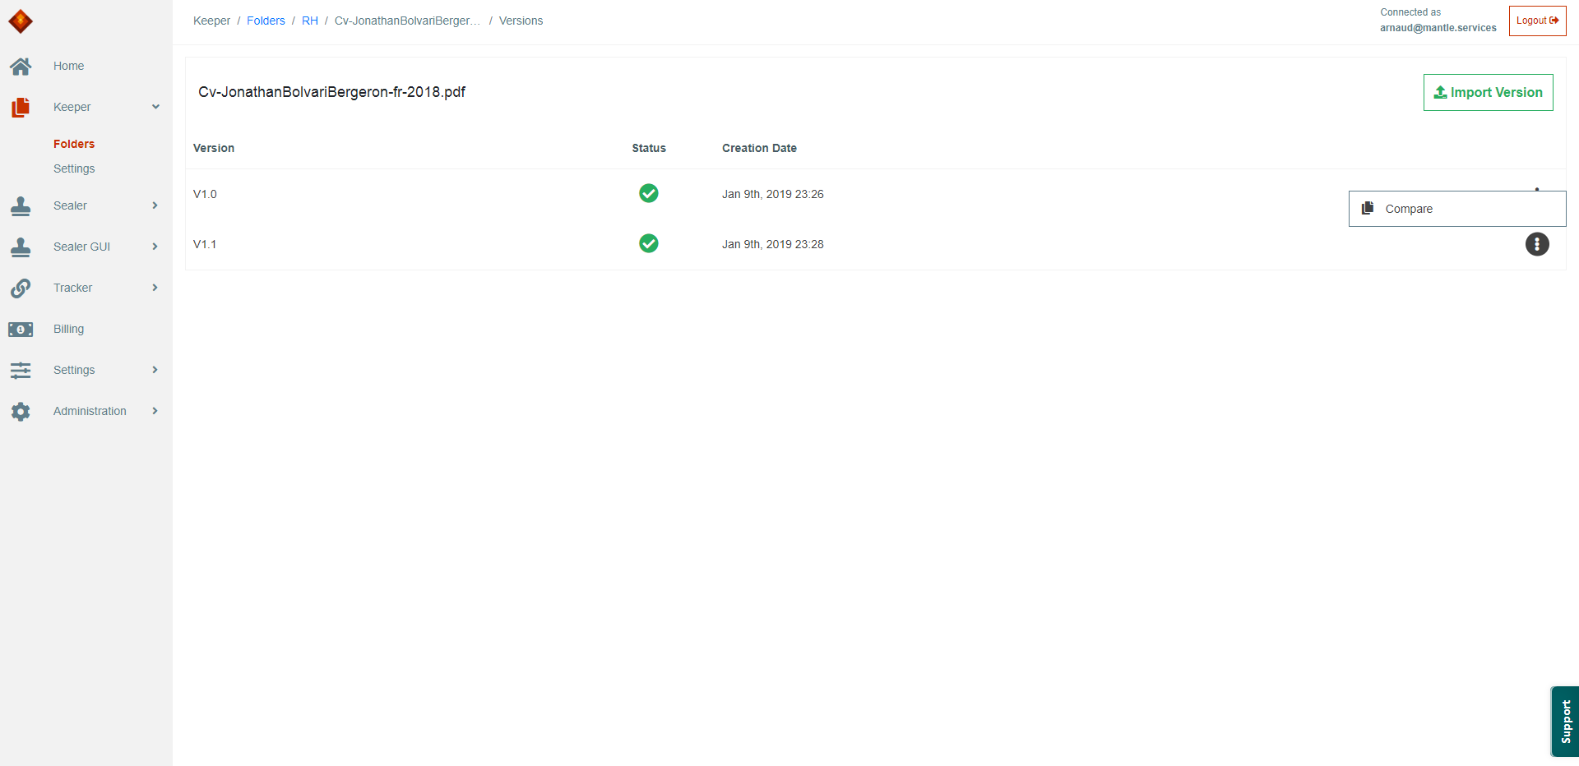The height and width of the screenshot is (766, 1579).
Task: Expand the Administration submenu arrow
Action: pyautogui.click(x=155, y=411)
